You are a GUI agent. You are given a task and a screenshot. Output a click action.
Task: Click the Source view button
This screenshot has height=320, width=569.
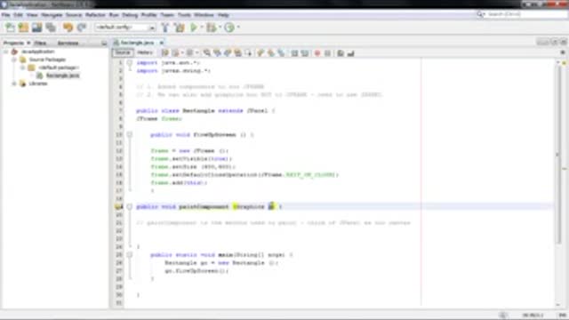pyautogui.click(x=123, y=53)
